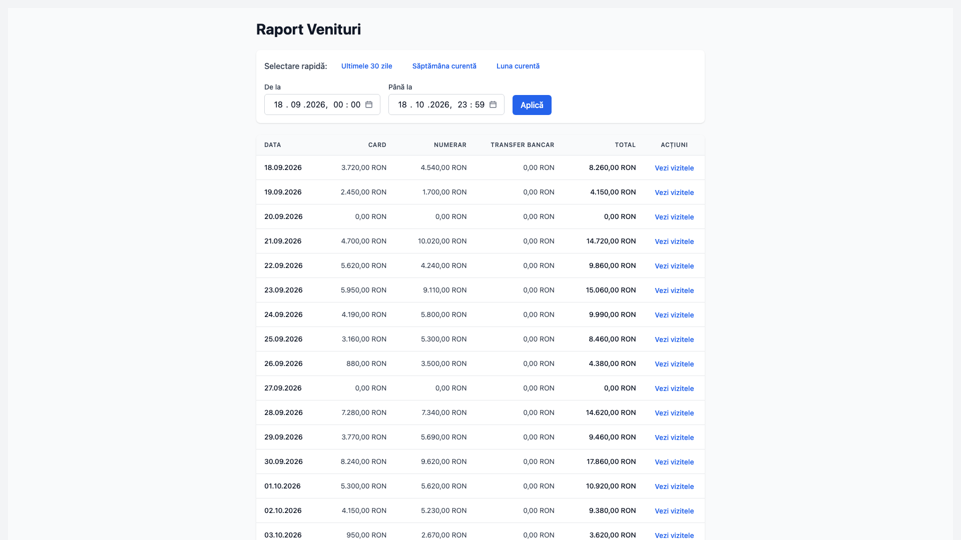Viewport: 961px width, 540px height.
Task: Click the DATA column header
Action: [273, 145]
